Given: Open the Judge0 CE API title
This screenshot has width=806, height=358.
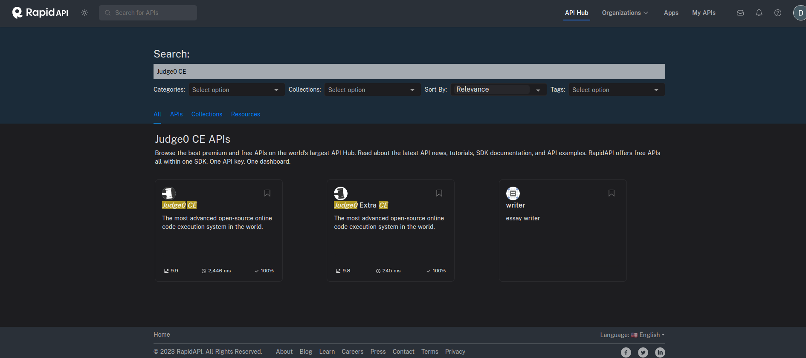Looking at the screenshot, I should [180, 205].
